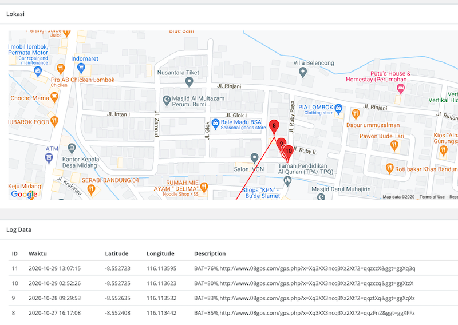Viewport: 458px width, 325px height.
Task: Click the Kantor Kepala Desa Midang icon
Action: pos(72,148)
